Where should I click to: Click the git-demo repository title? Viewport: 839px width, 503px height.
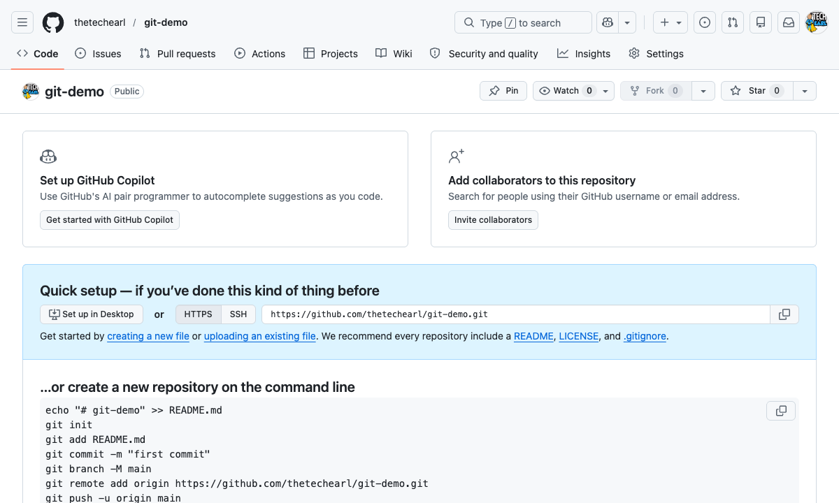pyautogui.click(x=74, y=92)
